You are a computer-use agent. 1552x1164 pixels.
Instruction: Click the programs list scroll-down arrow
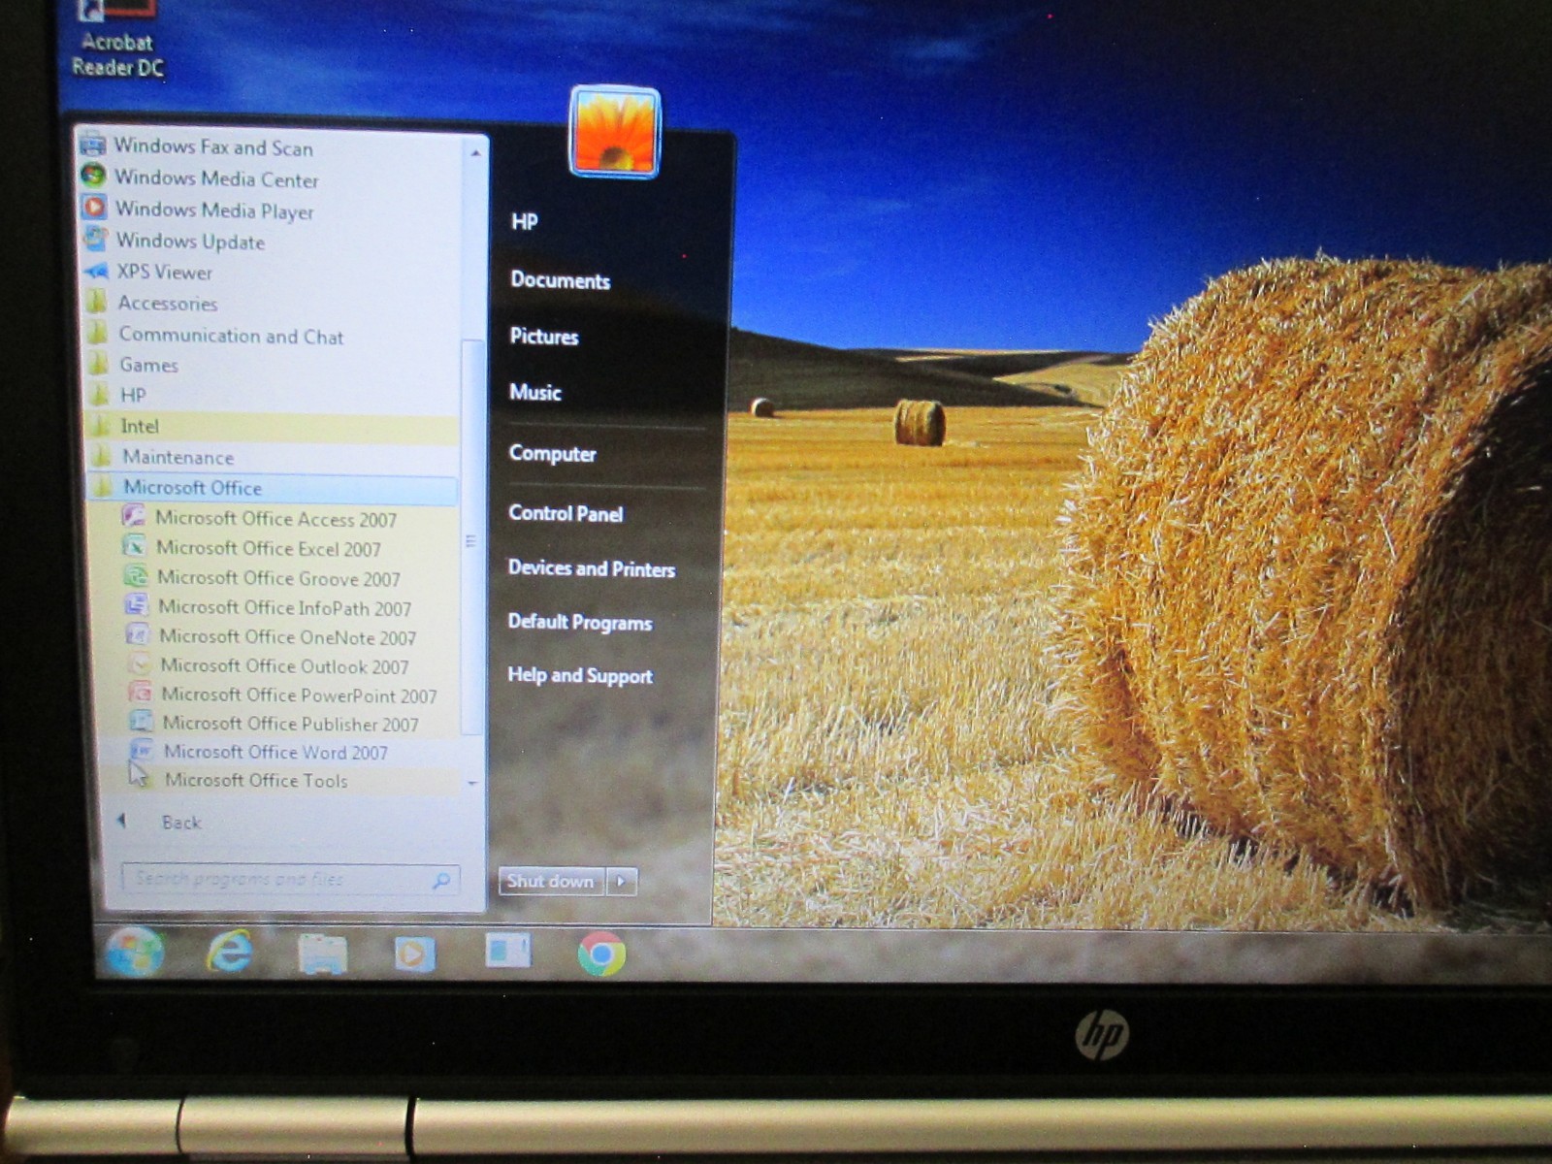coord(472,783)
